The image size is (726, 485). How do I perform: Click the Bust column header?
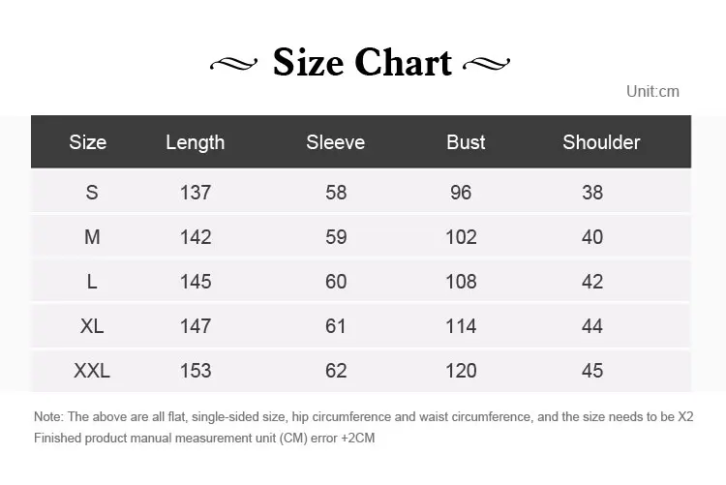(466, 142)
